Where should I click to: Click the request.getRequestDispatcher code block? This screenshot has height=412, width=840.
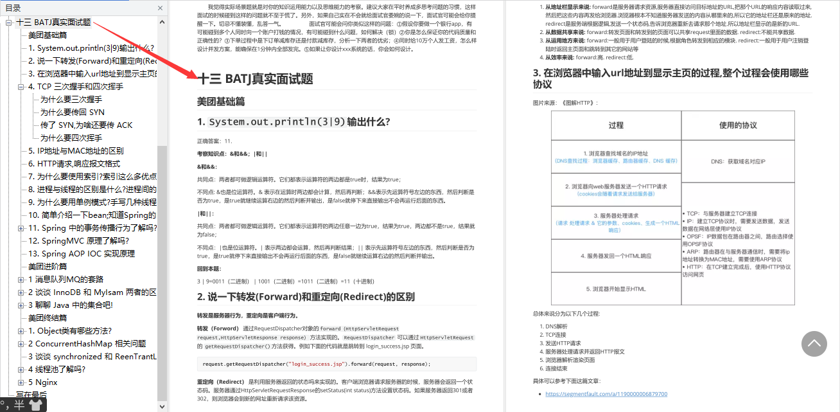[x=337, y=364]
